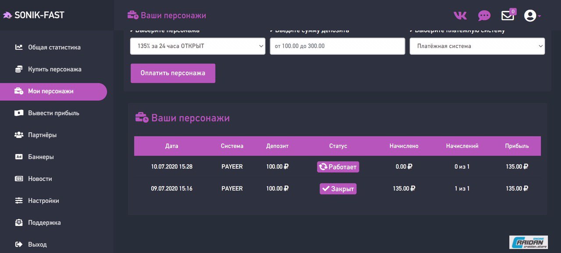
Task: Open Новости menu item
Action: coord(40,179)
